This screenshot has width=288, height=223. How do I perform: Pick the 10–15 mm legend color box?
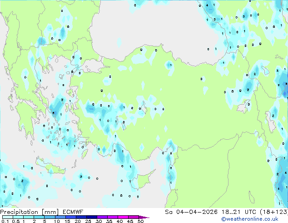click(60, 217)
